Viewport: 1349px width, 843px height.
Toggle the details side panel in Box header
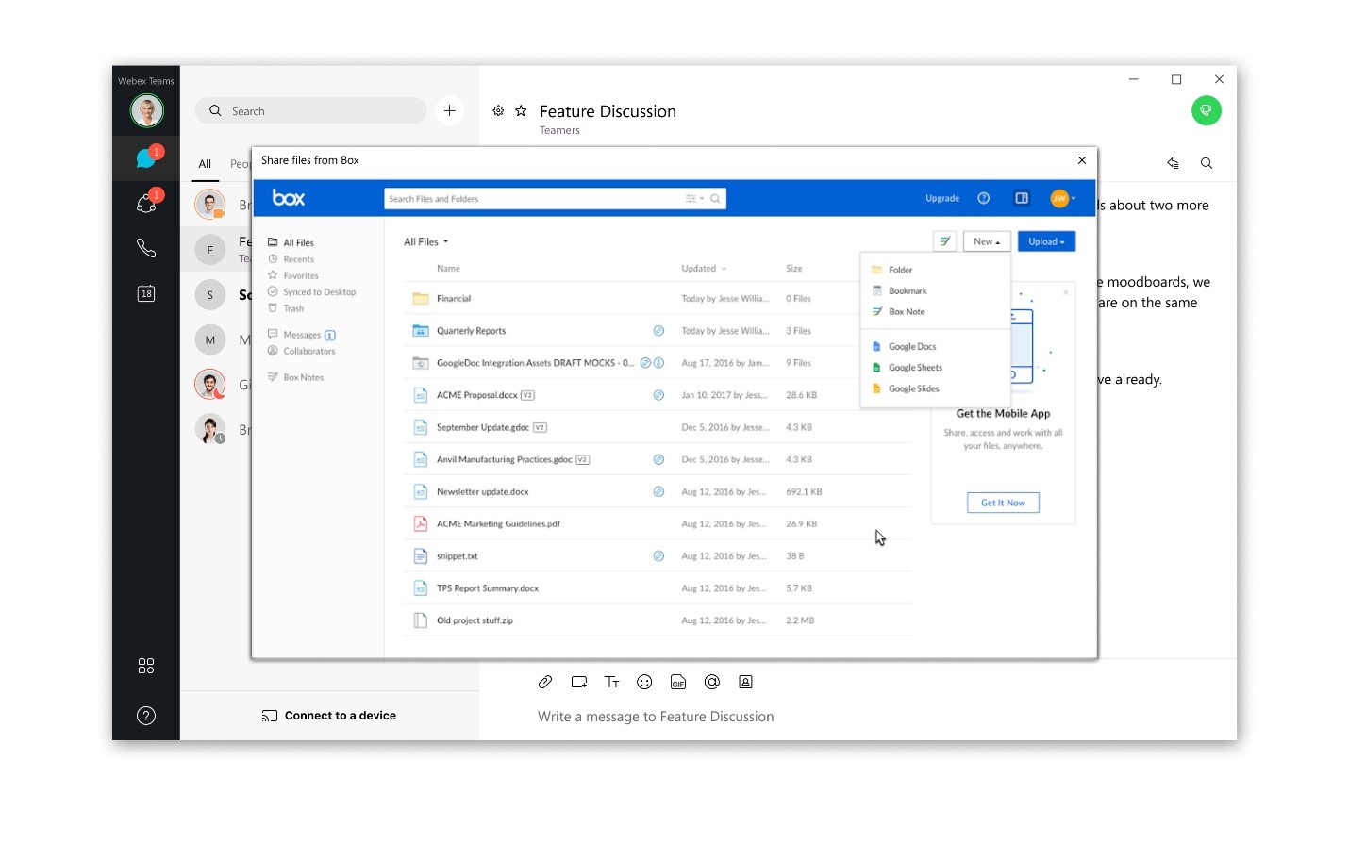(x=1022, y=198)
